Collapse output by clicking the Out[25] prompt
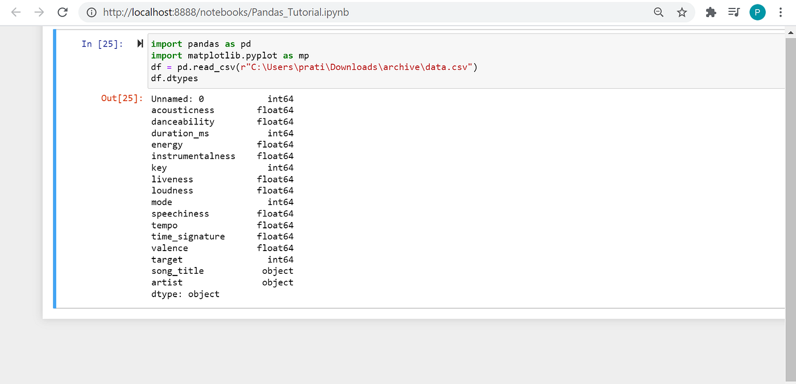Screen dimensions: 796x384 (x=121, y=98)
